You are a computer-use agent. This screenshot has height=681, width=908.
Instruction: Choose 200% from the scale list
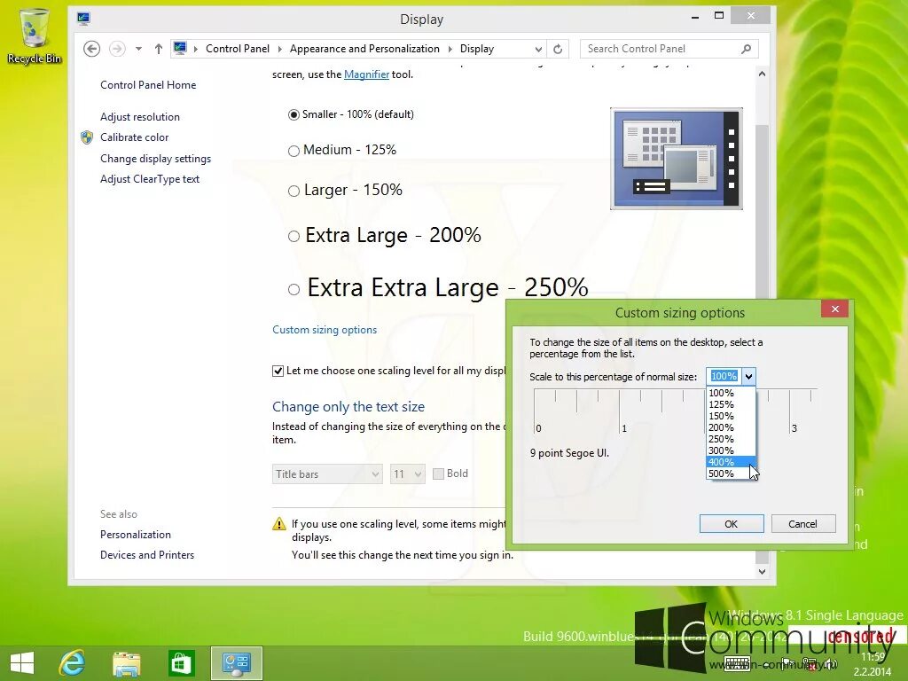pos(731,427)
